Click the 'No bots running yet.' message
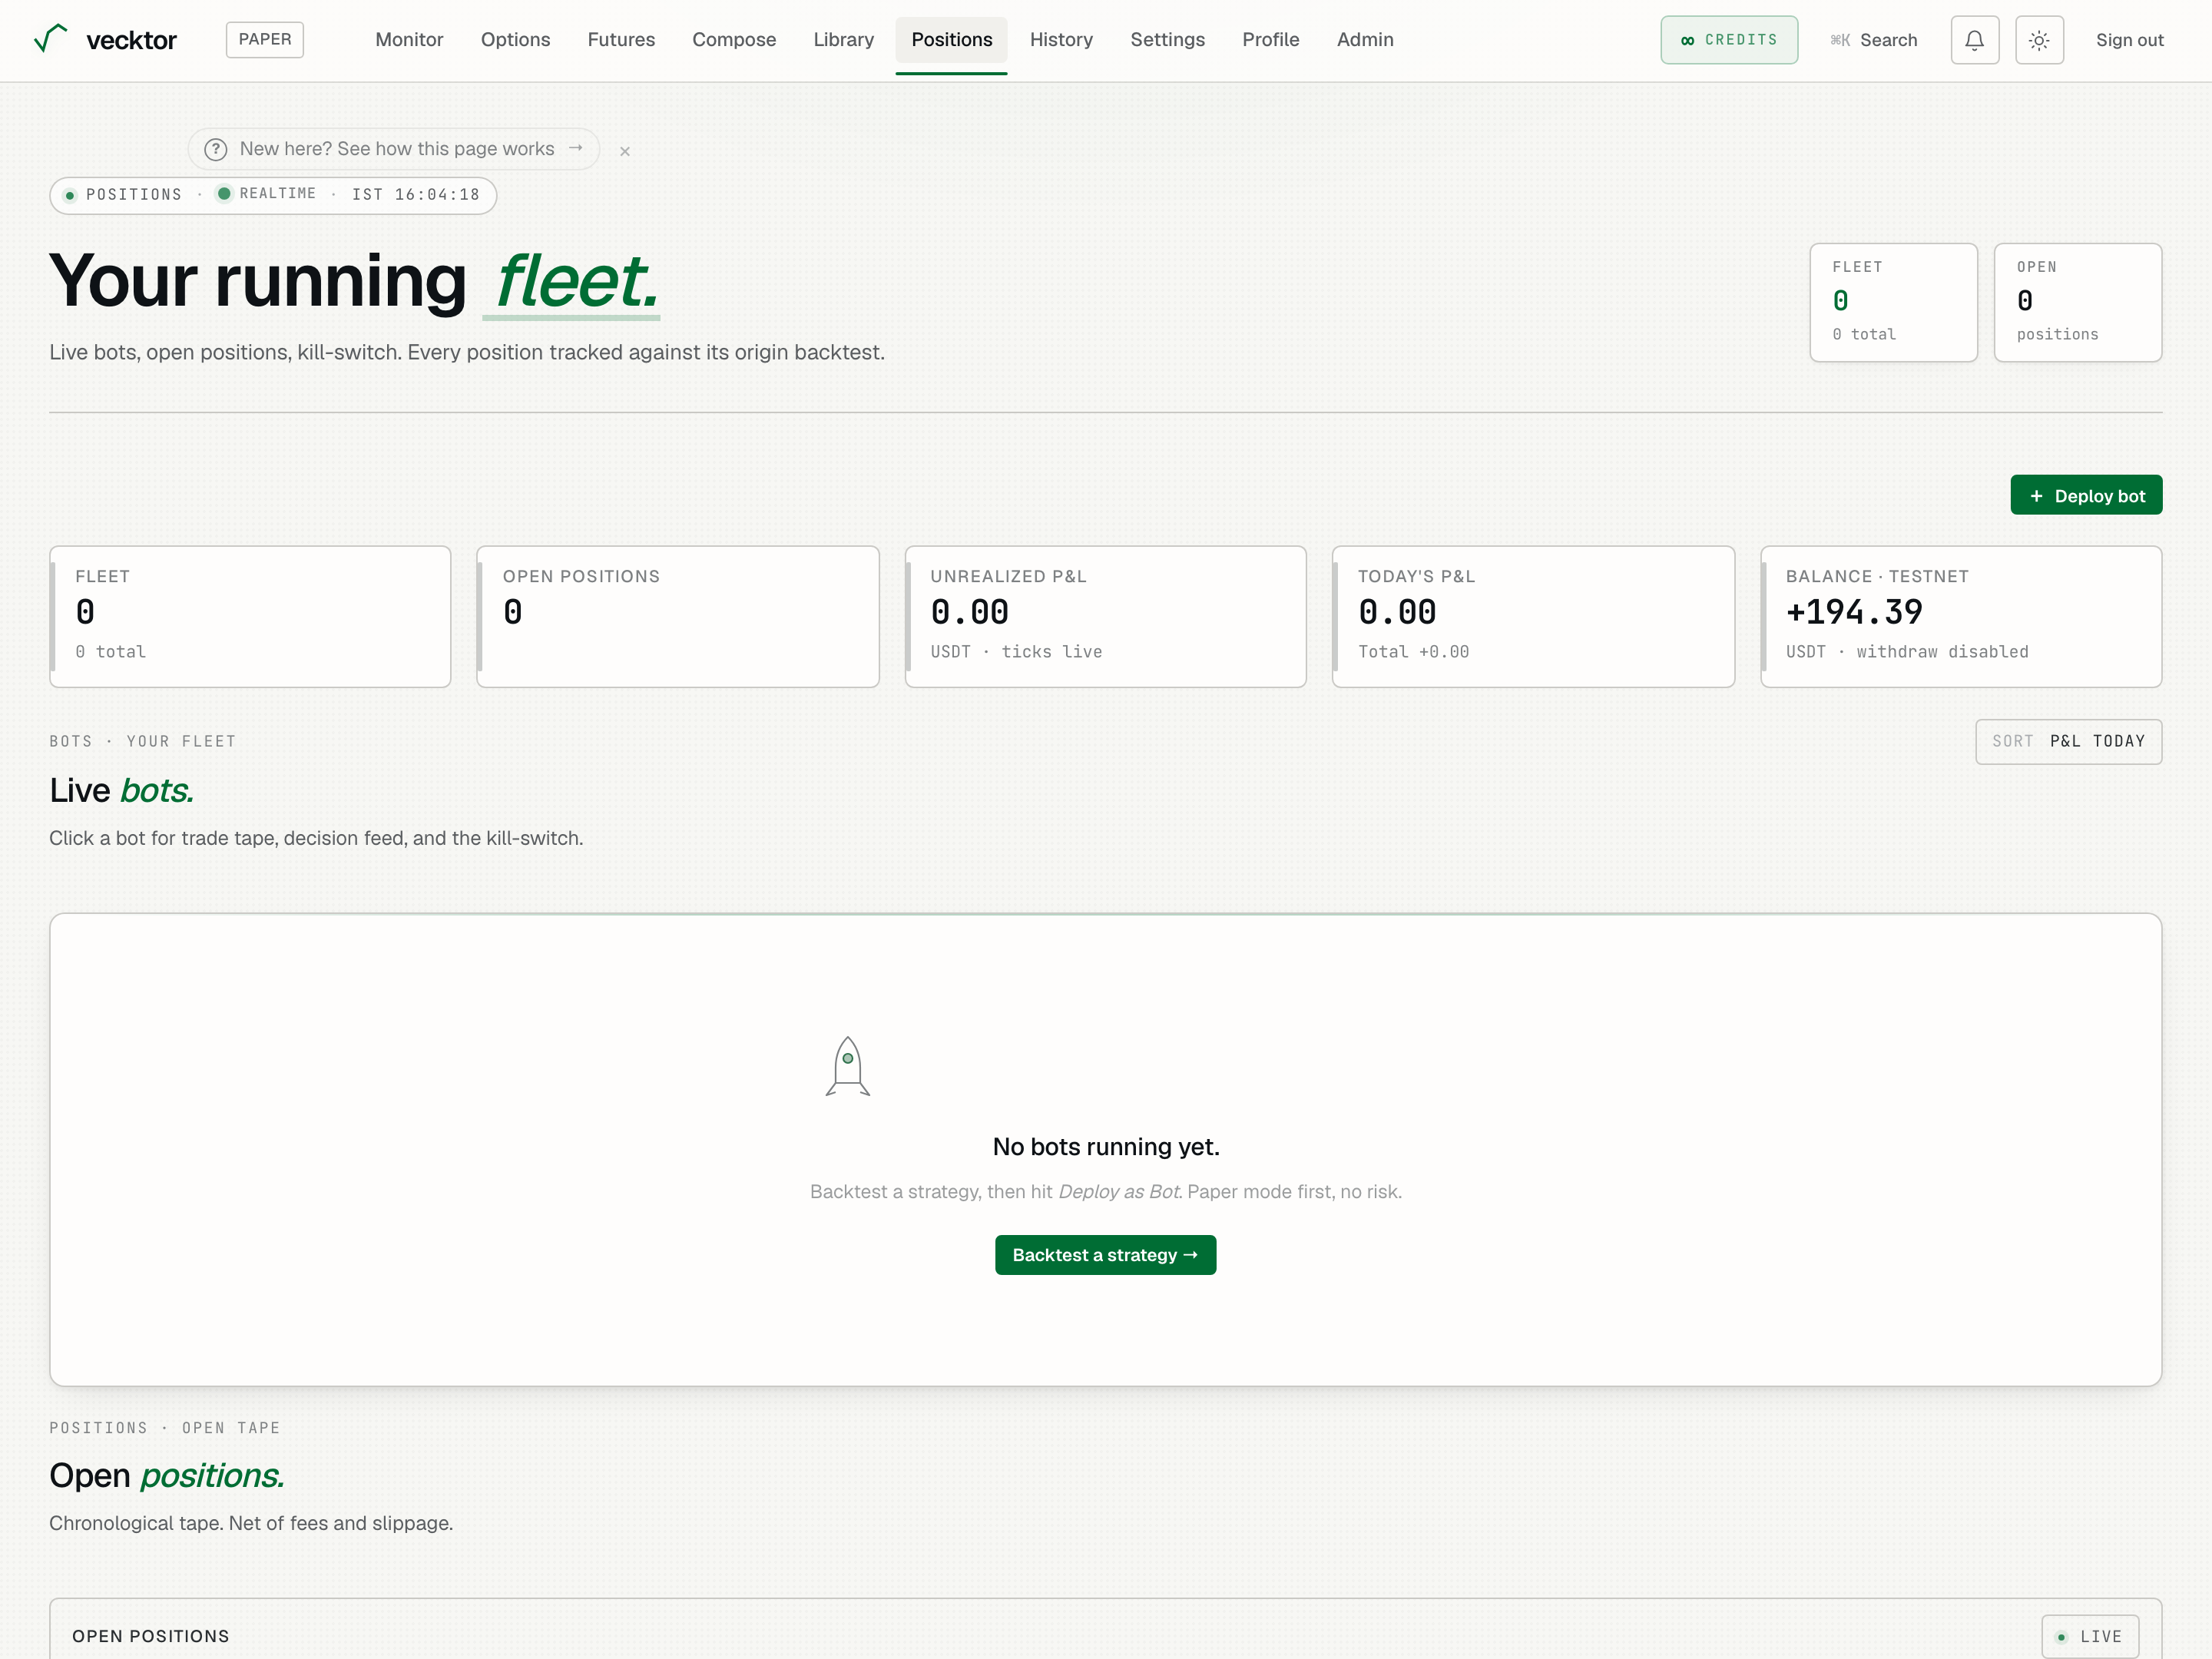2212x1659 pixels. (x=1105, y=1147)
